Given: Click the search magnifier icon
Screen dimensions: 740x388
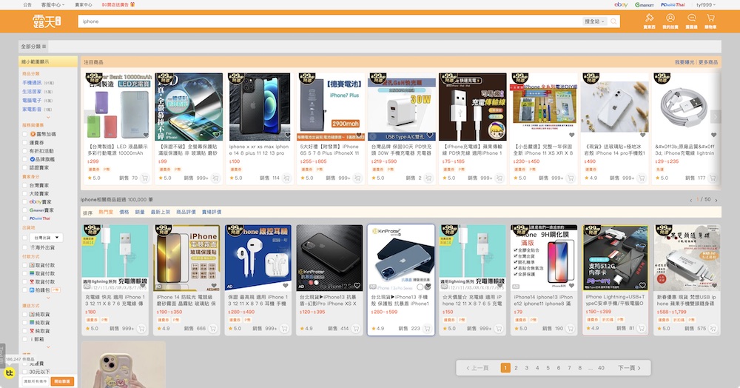Looking at the screenshot, I should pos(613,21).
